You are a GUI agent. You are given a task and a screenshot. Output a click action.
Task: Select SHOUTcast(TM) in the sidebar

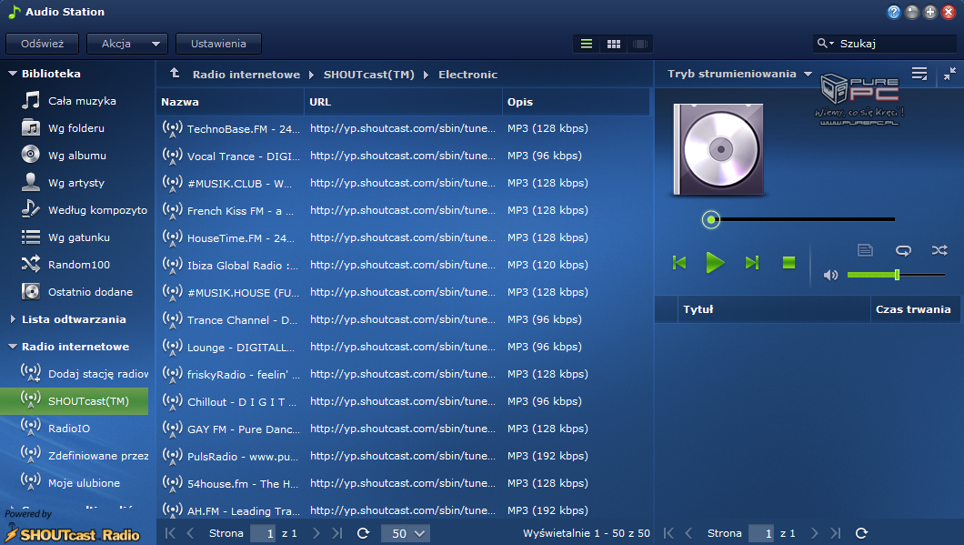pos(75,401)
